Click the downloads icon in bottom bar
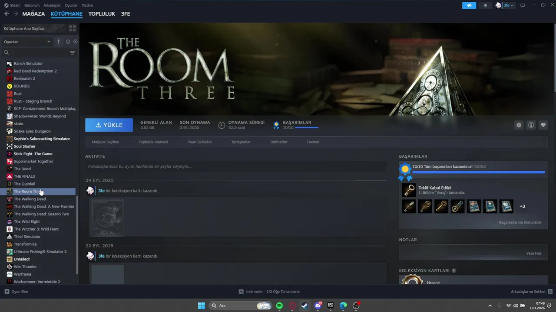 [x=241, y=292]
